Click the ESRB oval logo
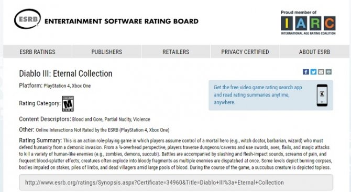The width and height of the screenshot is (351, 192). [x=28, y=19]
